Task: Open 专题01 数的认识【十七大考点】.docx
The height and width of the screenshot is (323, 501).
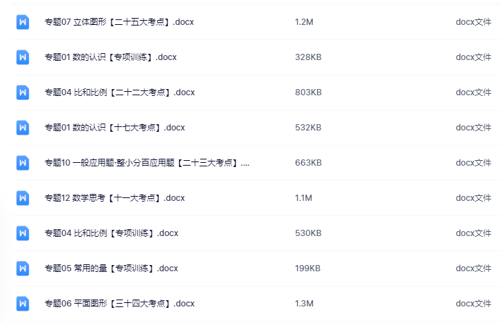Action: [114, 128]
